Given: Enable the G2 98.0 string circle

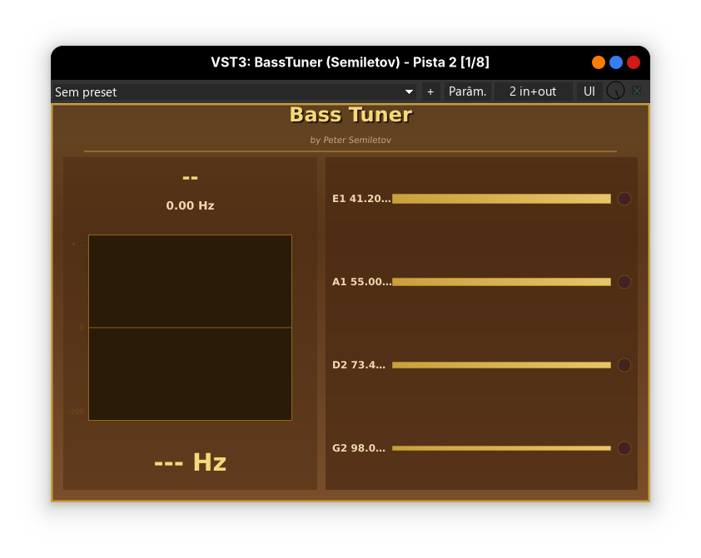Looking at the screenshot, I should (624, 447).
